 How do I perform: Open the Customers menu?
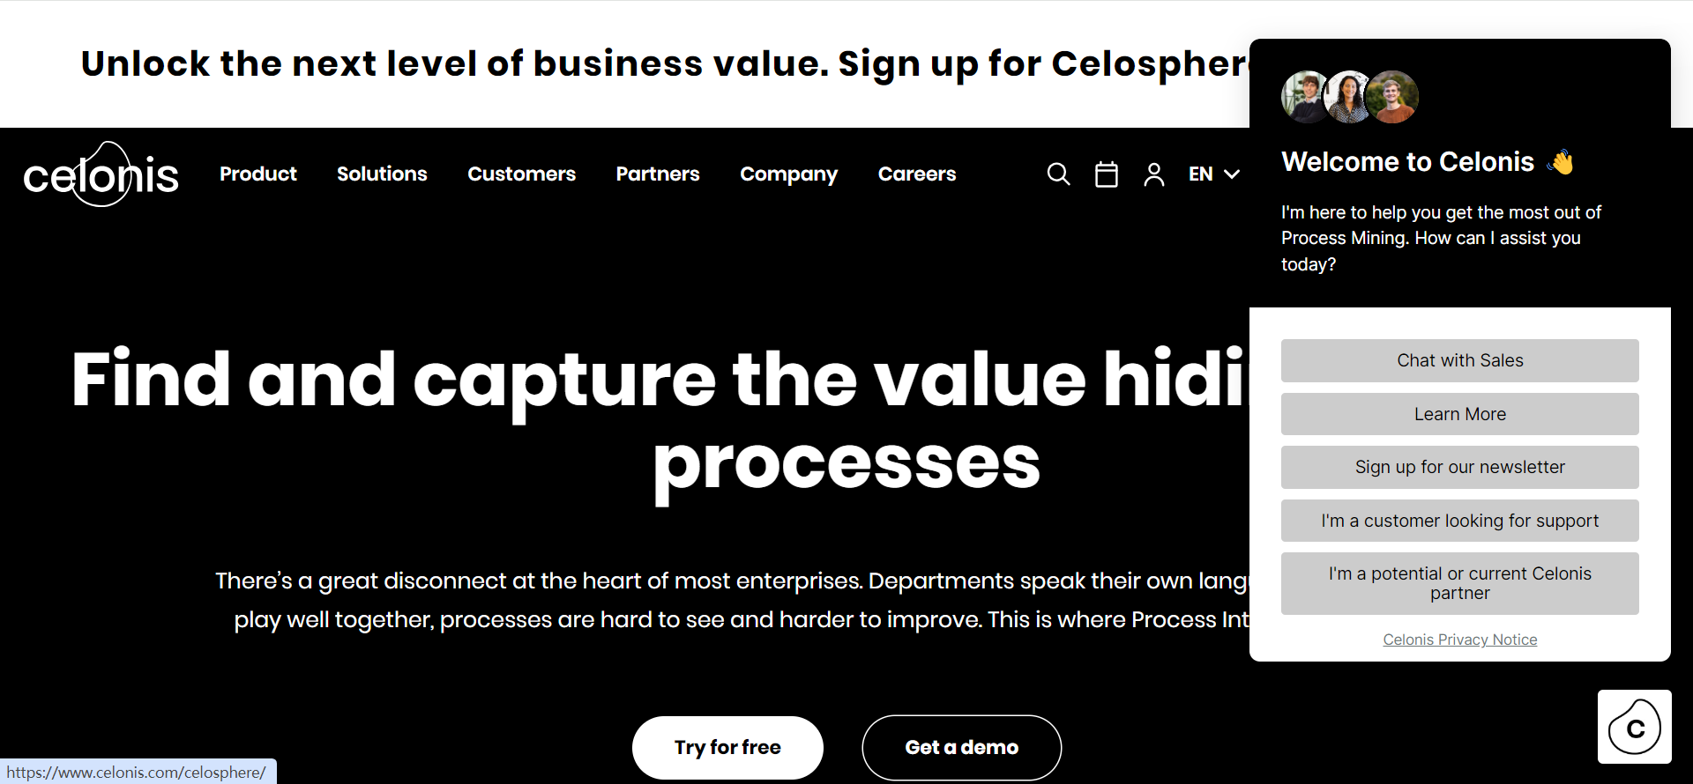tap(521, 174)
